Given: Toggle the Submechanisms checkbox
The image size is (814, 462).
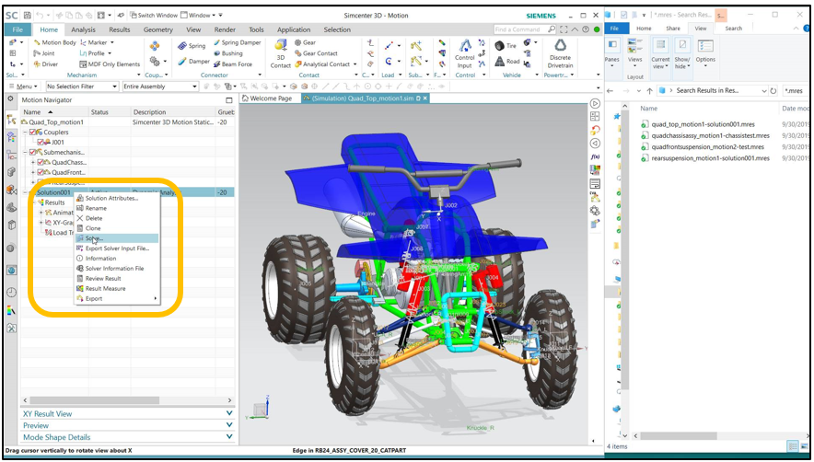Looking at the screenshot, I should click(34, 152).
